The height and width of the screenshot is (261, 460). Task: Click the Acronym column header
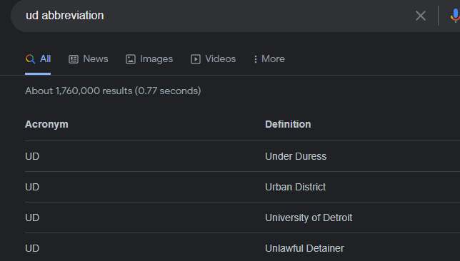pyautogui.click(x=46, y=124)
